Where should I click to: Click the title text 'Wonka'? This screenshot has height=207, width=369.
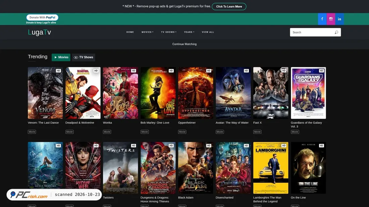pos(107,123)
